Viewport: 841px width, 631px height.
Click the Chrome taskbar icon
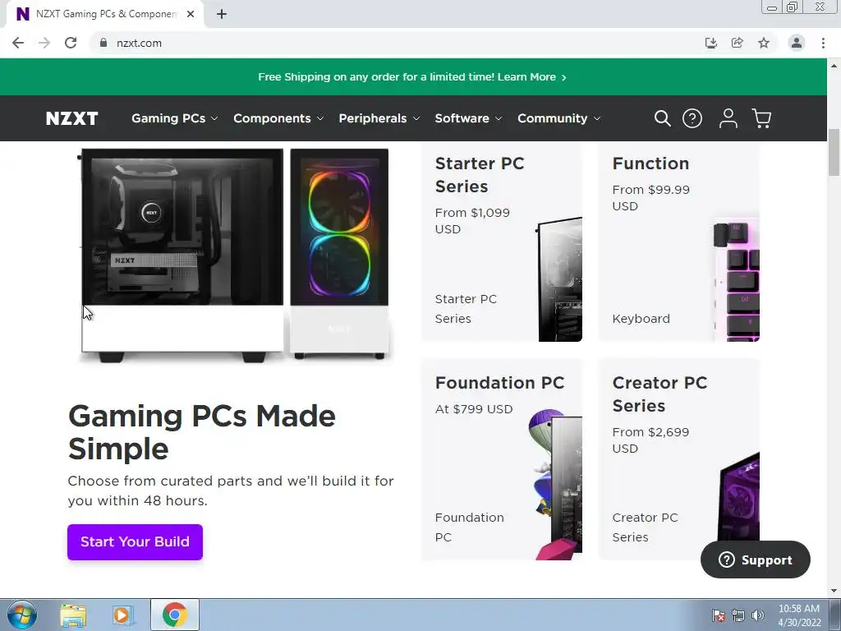point(174,615)
